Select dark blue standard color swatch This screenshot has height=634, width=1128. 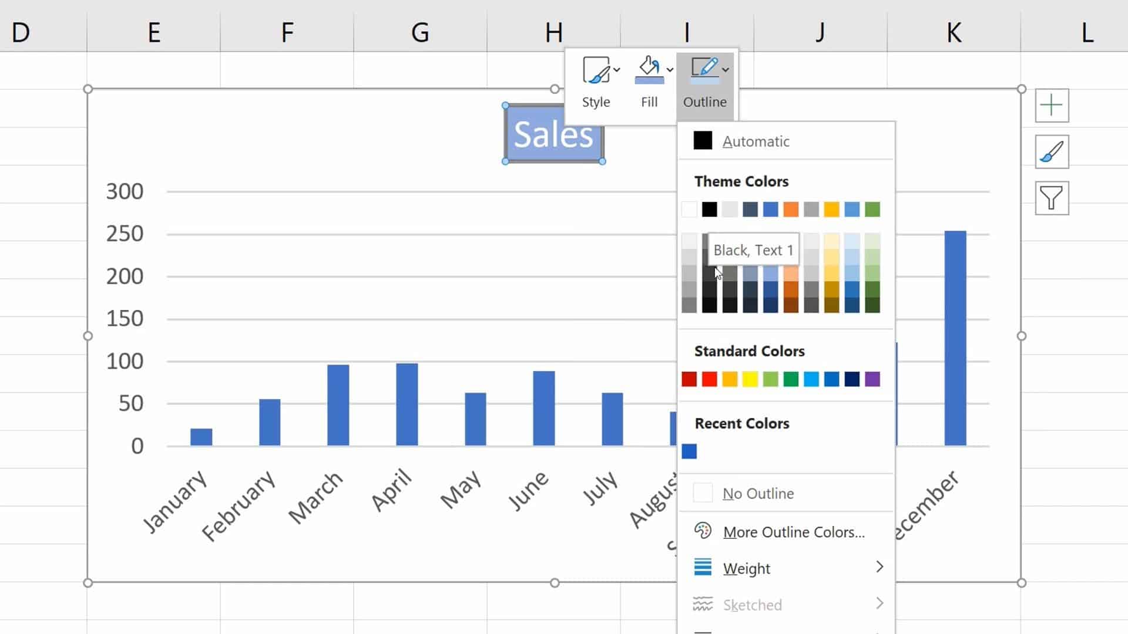pyautogui.click(x=852, y=379)
